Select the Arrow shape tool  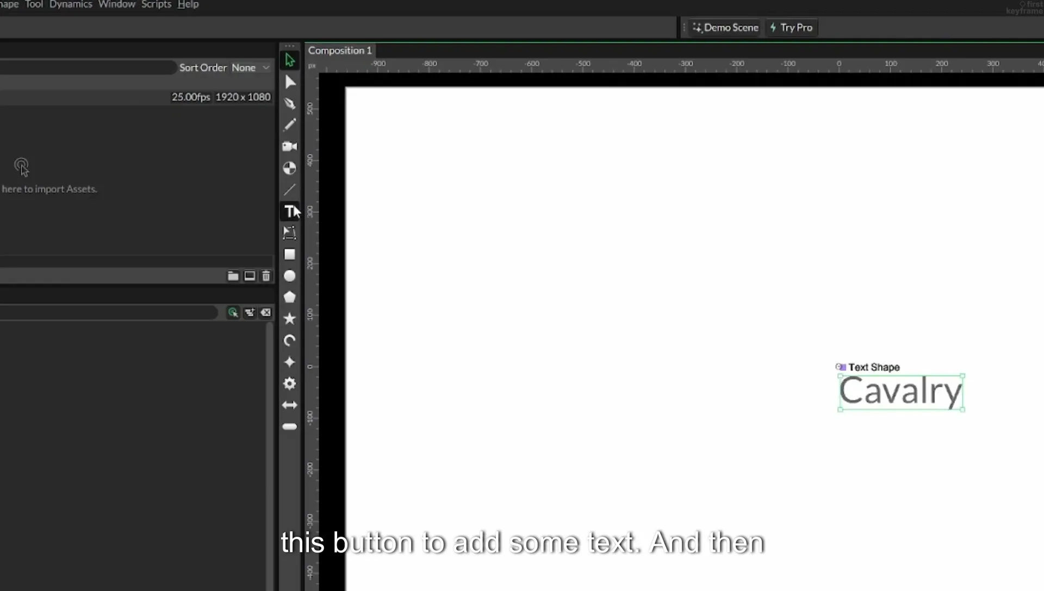290,405
